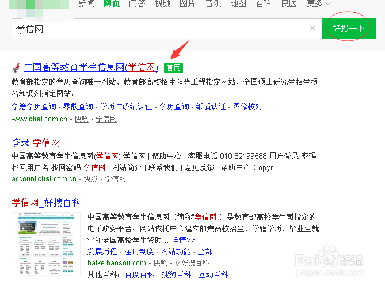Screen dimensions: 385x286
Task: Open the 视频 tab
Action: [162, 3]
